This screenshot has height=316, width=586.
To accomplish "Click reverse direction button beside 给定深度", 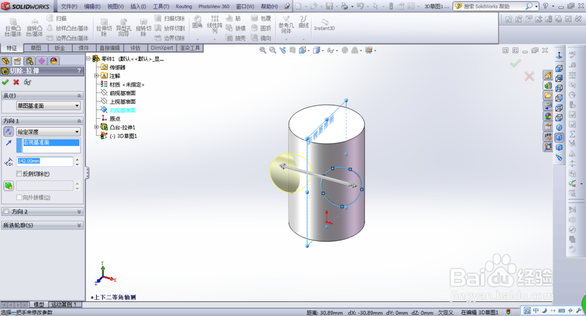I will point(8,131).
